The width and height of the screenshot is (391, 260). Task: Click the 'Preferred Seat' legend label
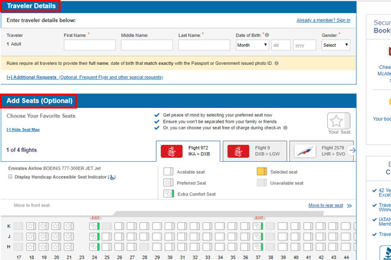click(x=192, y=183)
